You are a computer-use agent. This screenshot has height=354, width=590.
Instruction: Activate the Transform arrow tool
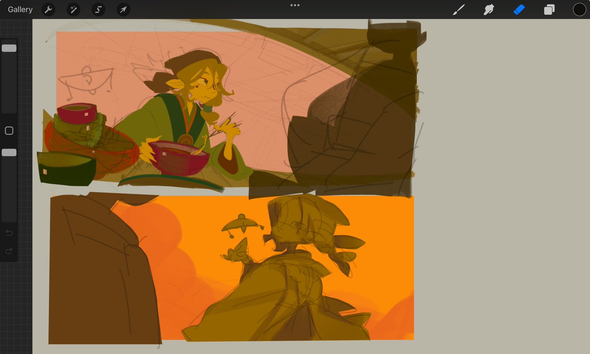(x=123, y=9)
